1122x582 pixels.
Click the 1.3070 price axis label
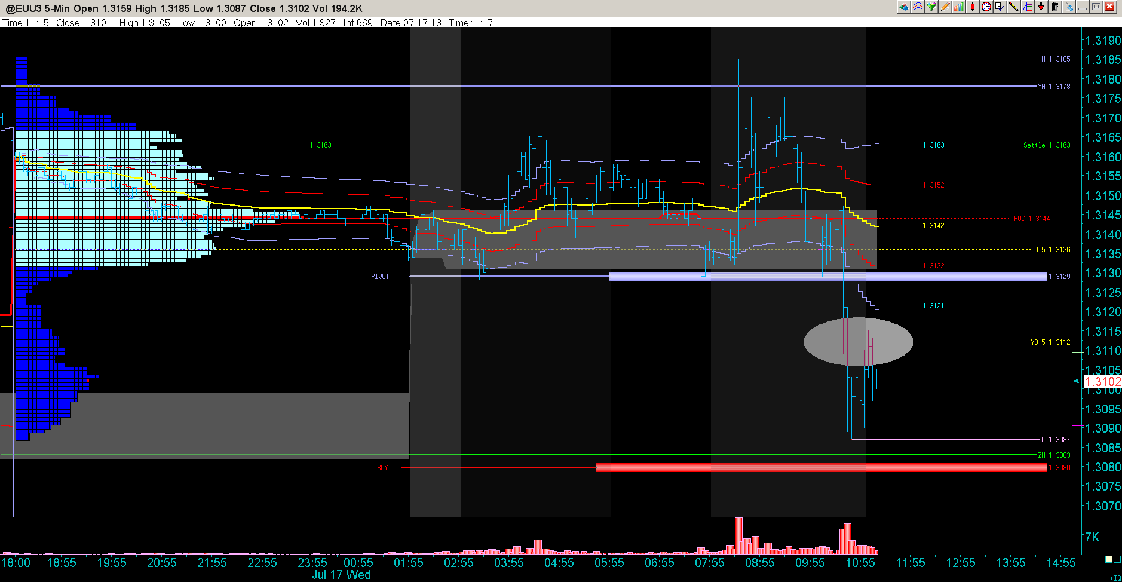tap(1103, 506)
